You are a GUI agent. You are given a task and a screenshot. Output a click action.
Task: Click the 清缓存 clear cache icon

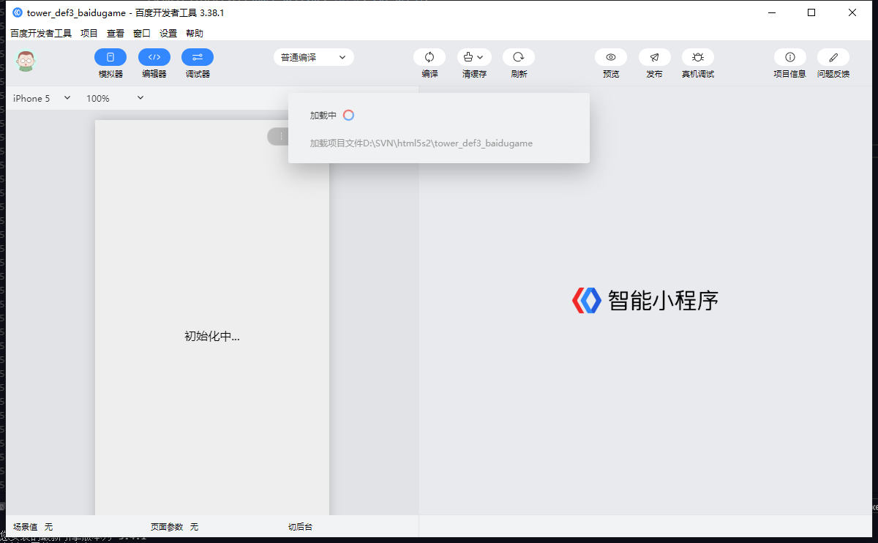pyautogui.click(x=474, y=57)
